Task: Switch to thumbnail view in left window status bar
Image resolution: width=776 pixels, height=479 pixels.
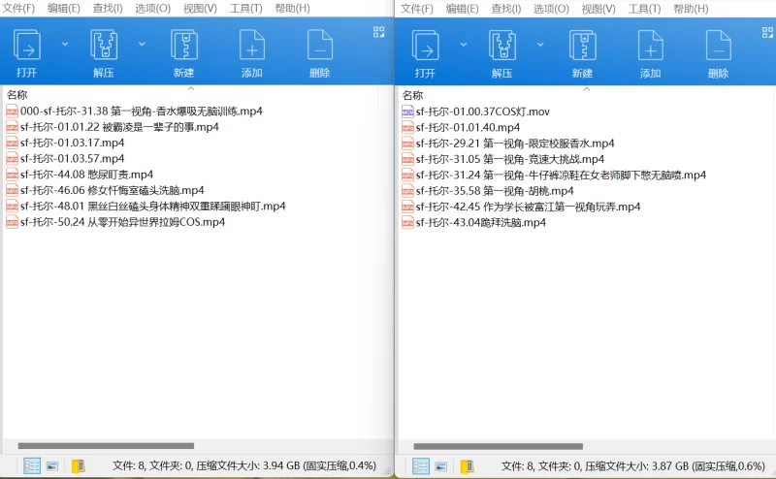Action: 52,466
